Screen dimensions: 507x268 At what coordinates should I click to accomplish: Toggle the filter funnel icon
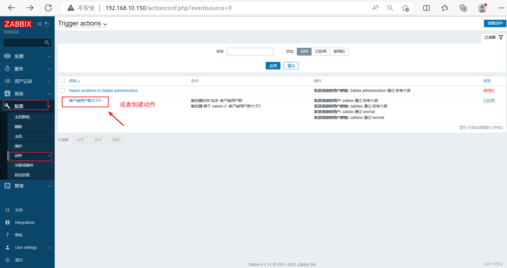(x=501, y=37)
